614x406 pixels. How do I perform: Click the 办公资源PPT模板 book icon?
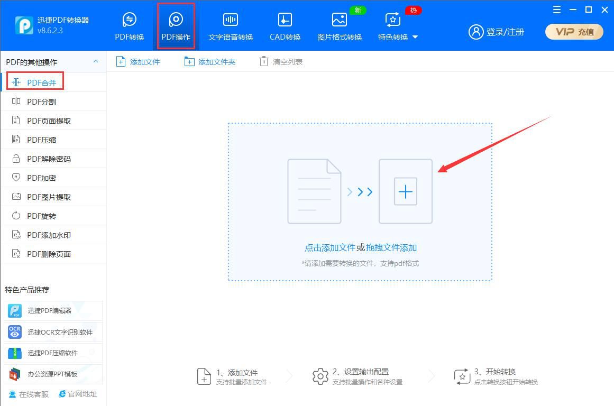[x=15, y=374]
